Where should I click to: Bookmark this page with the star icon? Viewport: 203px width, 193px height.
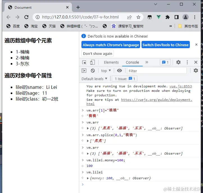138,17
